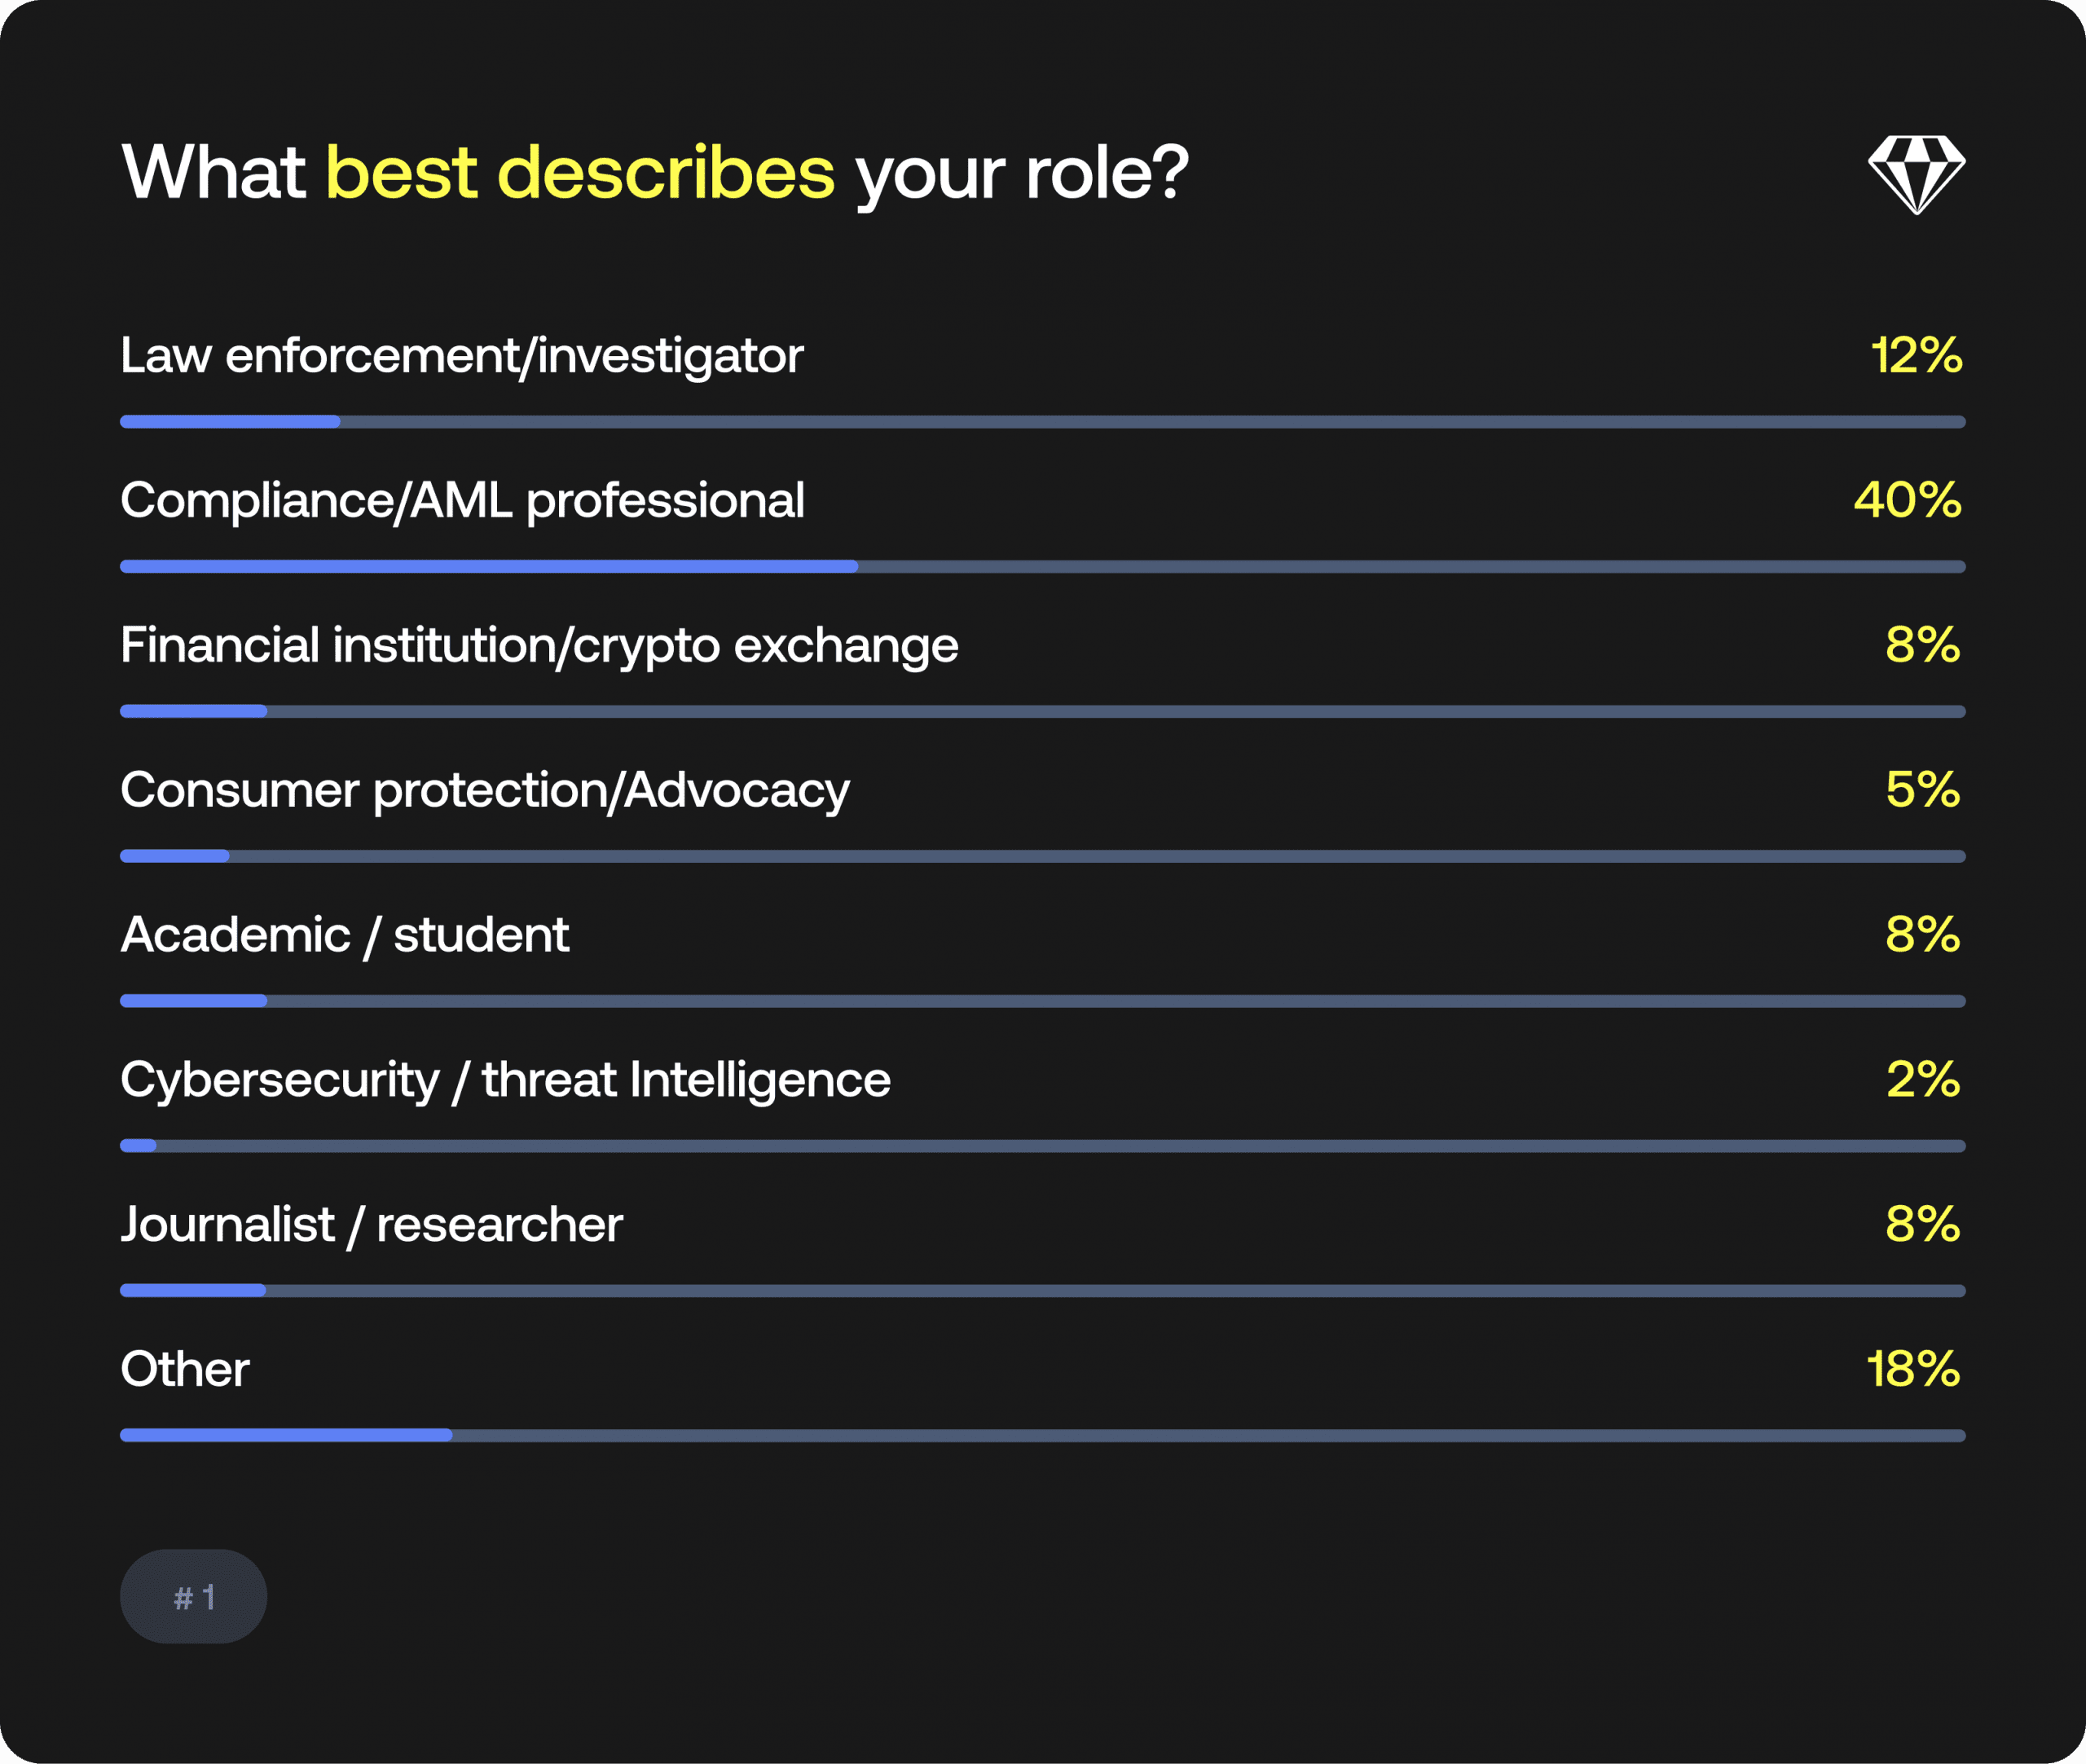Click the Compliance/AML progress bar
2086x1764 pixels.
click(1042, 567)
